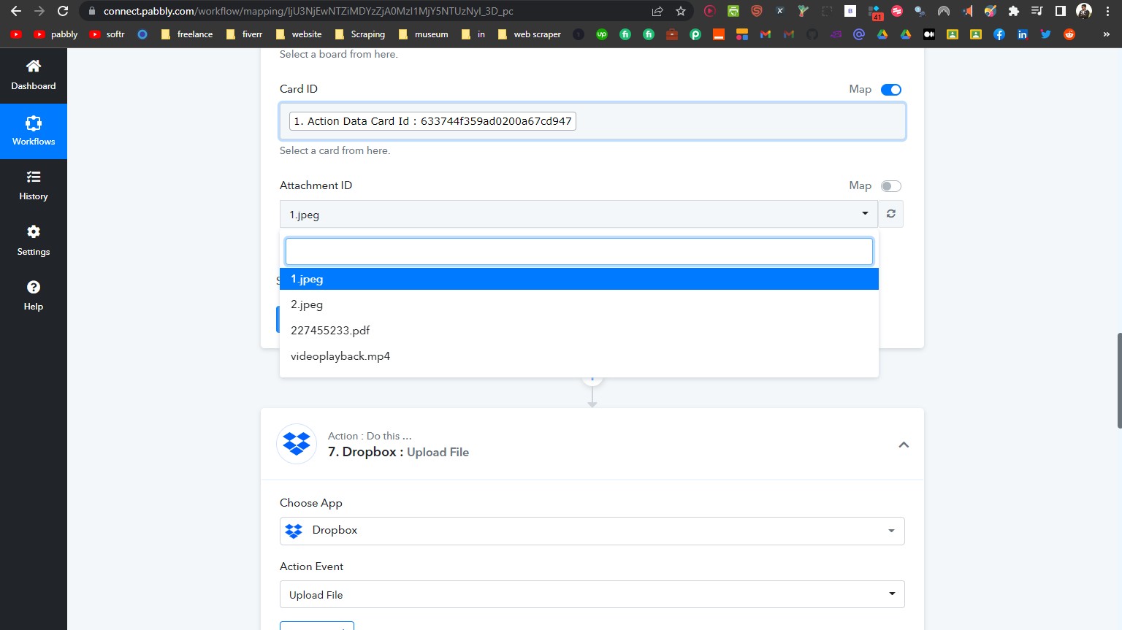Open Settings gear in the sidebar
The image size is (1122, 630).
point(34,232)
